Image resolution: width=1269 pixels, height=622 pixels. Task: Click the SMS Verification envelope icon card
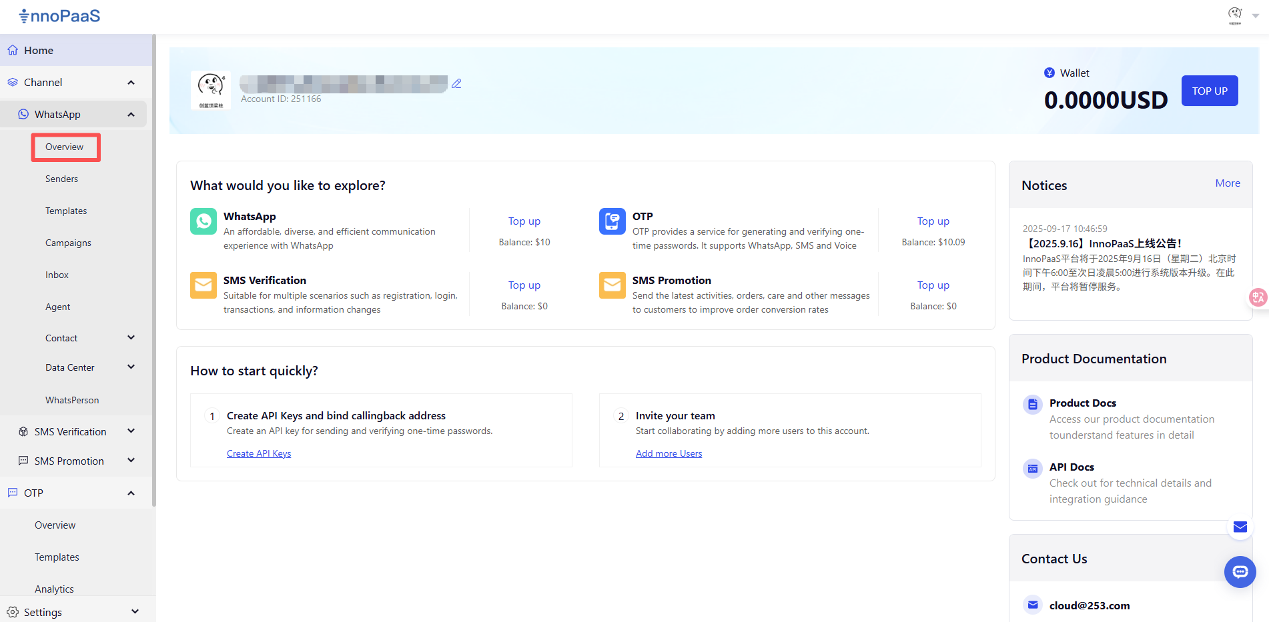pos(203,285)
